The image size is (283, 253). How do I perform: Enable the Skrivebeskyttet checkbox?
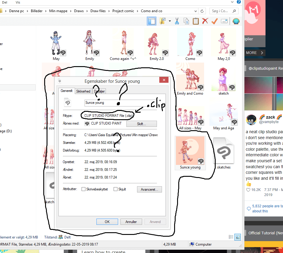(x=83, y=189)
